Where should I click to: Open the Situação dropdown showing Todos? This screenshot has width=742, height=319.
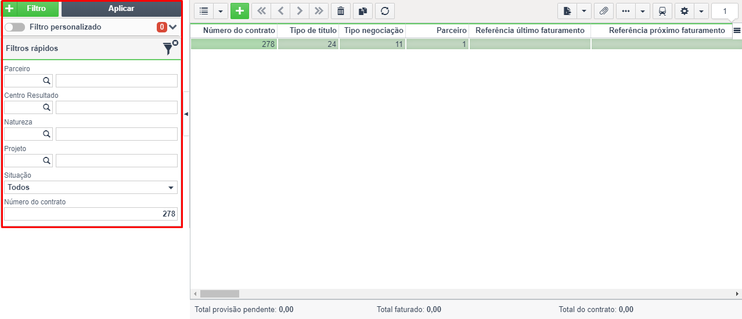[x=91, y=188]
